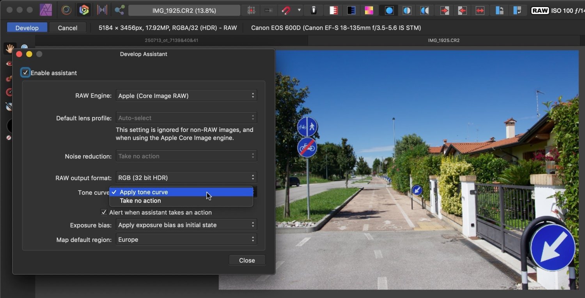Show clipped highlights with red-striped icon

coord(333,11)
